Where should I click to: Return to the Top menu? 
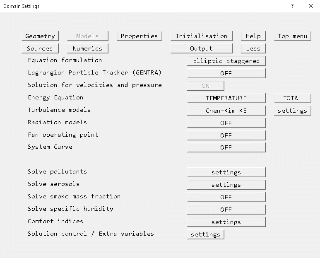[x=292, y=36]
